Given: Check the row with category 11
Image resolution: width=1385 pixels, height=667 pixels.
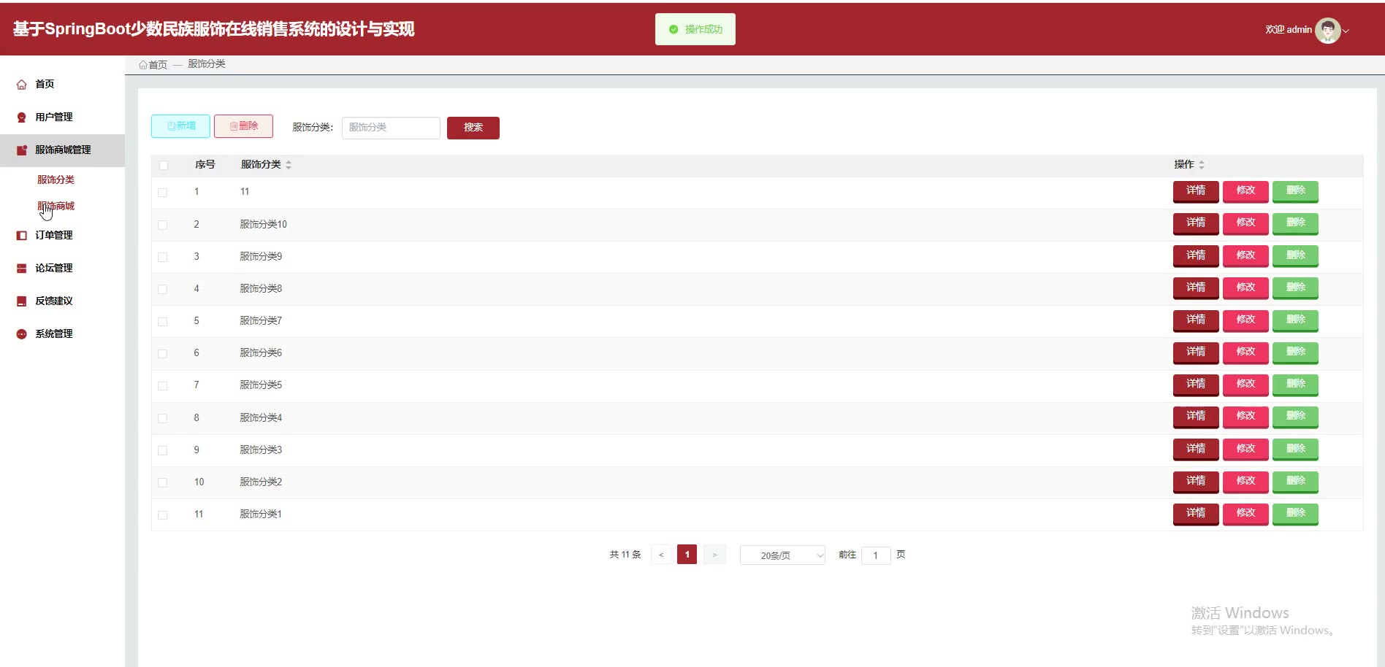Looking at the screenshot, I should 163,193.
